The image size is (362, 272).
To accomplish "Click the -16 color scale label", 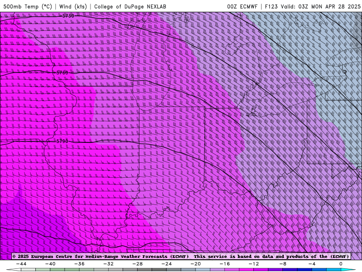I will coord(225,264).
